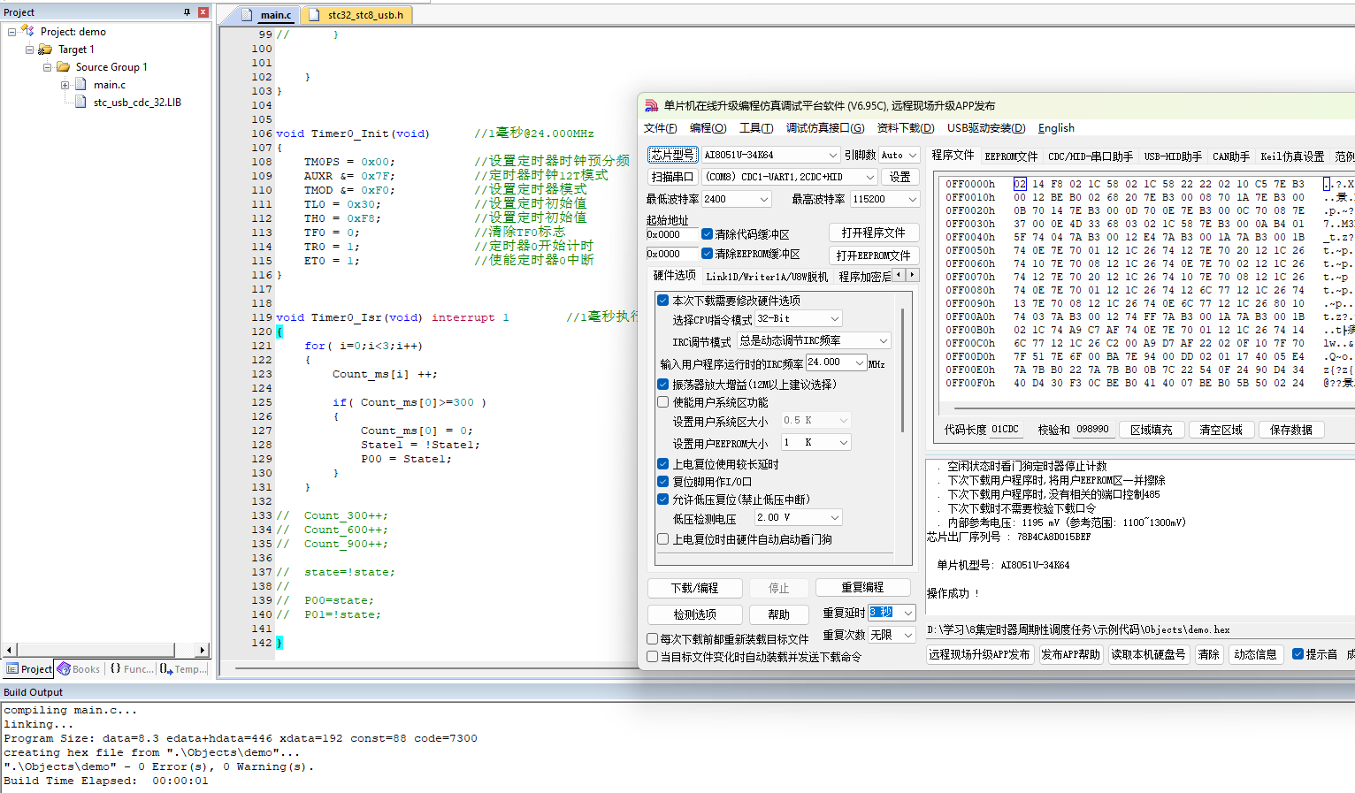Click the IRC频率 24.000 input field

point(830,362)
